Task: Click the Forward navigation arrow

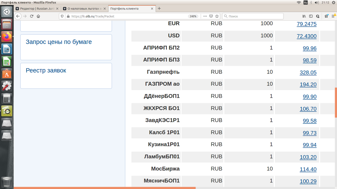Action: tap(25, 16)
